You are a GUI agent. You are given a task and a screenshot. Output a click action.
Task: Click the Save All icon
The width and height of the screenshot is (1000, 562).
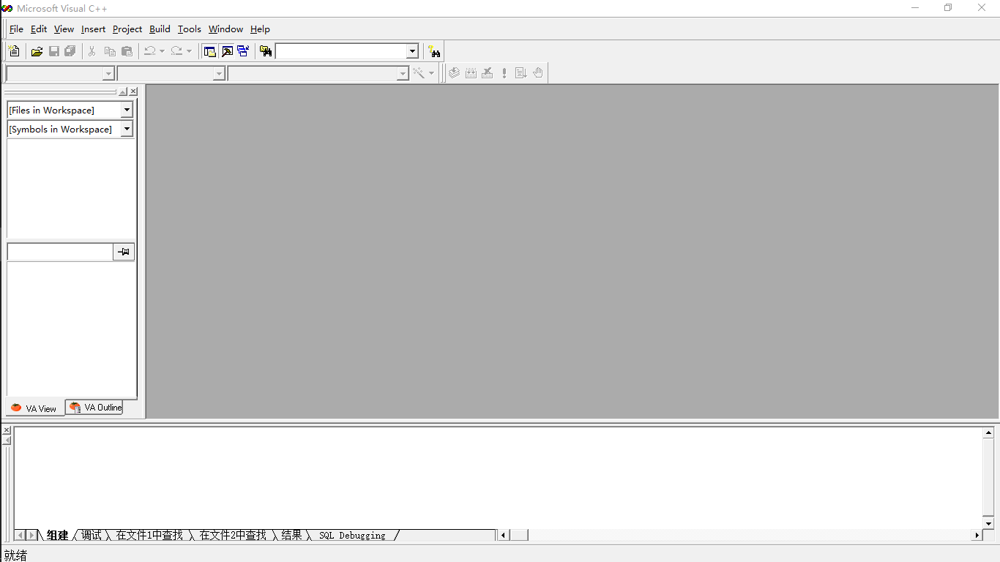tap(70, 51)
